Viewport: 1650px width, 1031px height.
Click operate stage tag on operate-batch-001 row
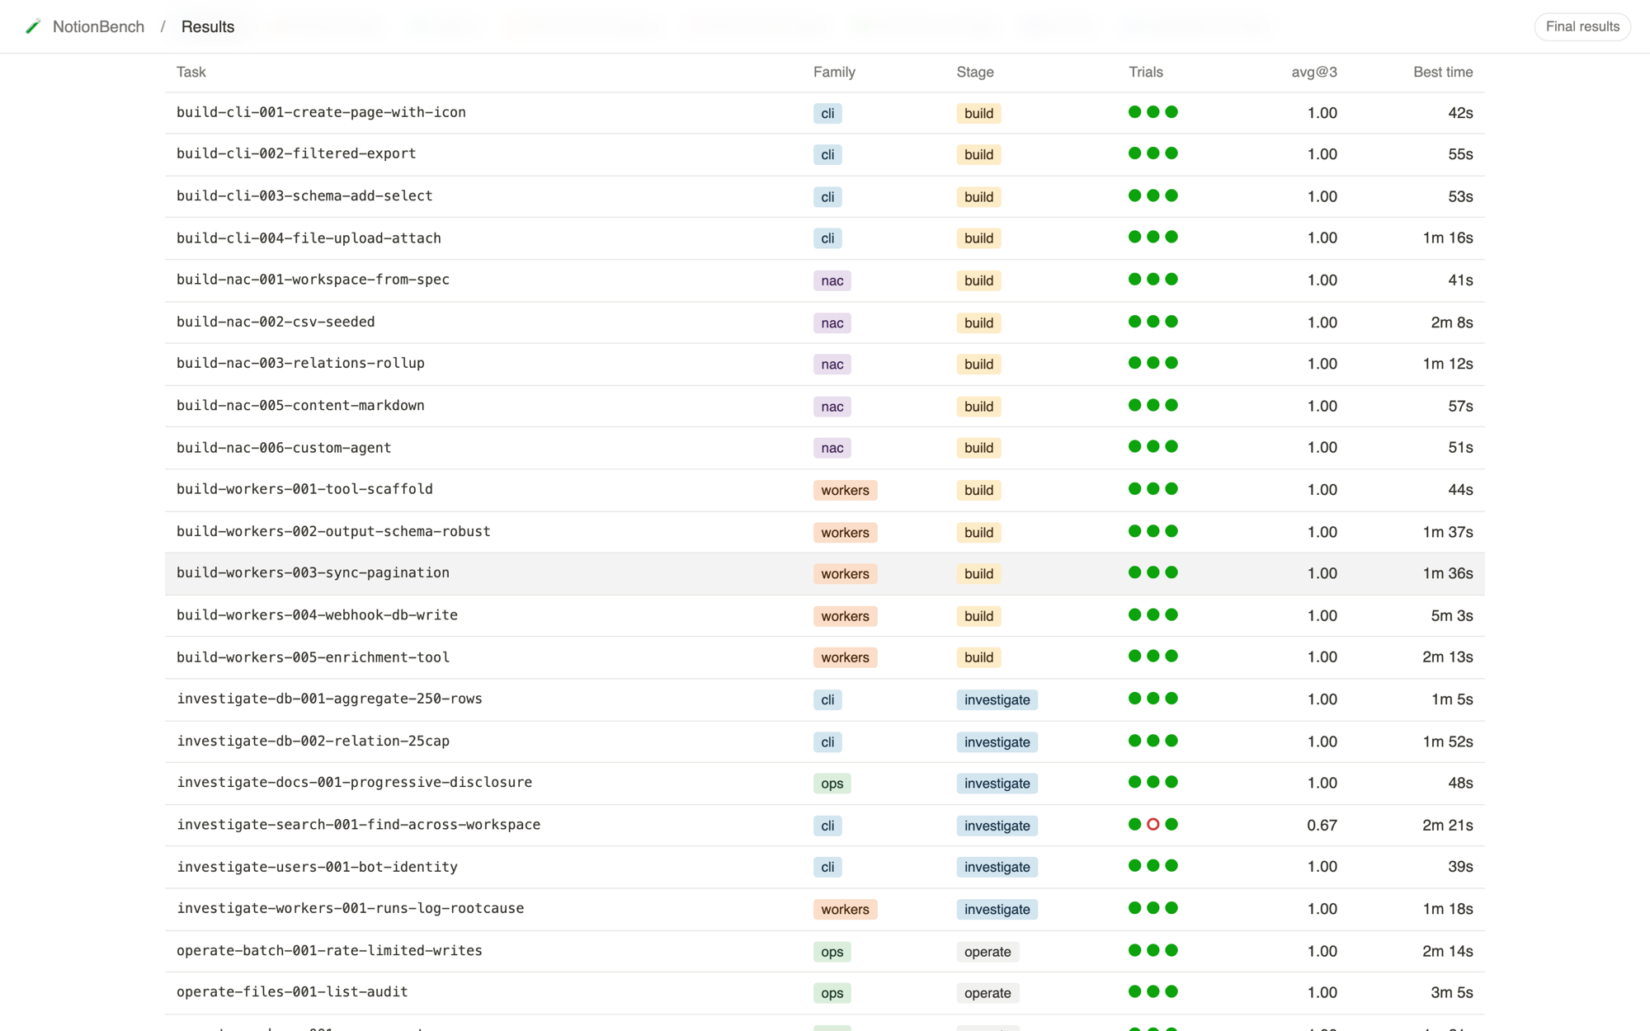pos(988,952)
